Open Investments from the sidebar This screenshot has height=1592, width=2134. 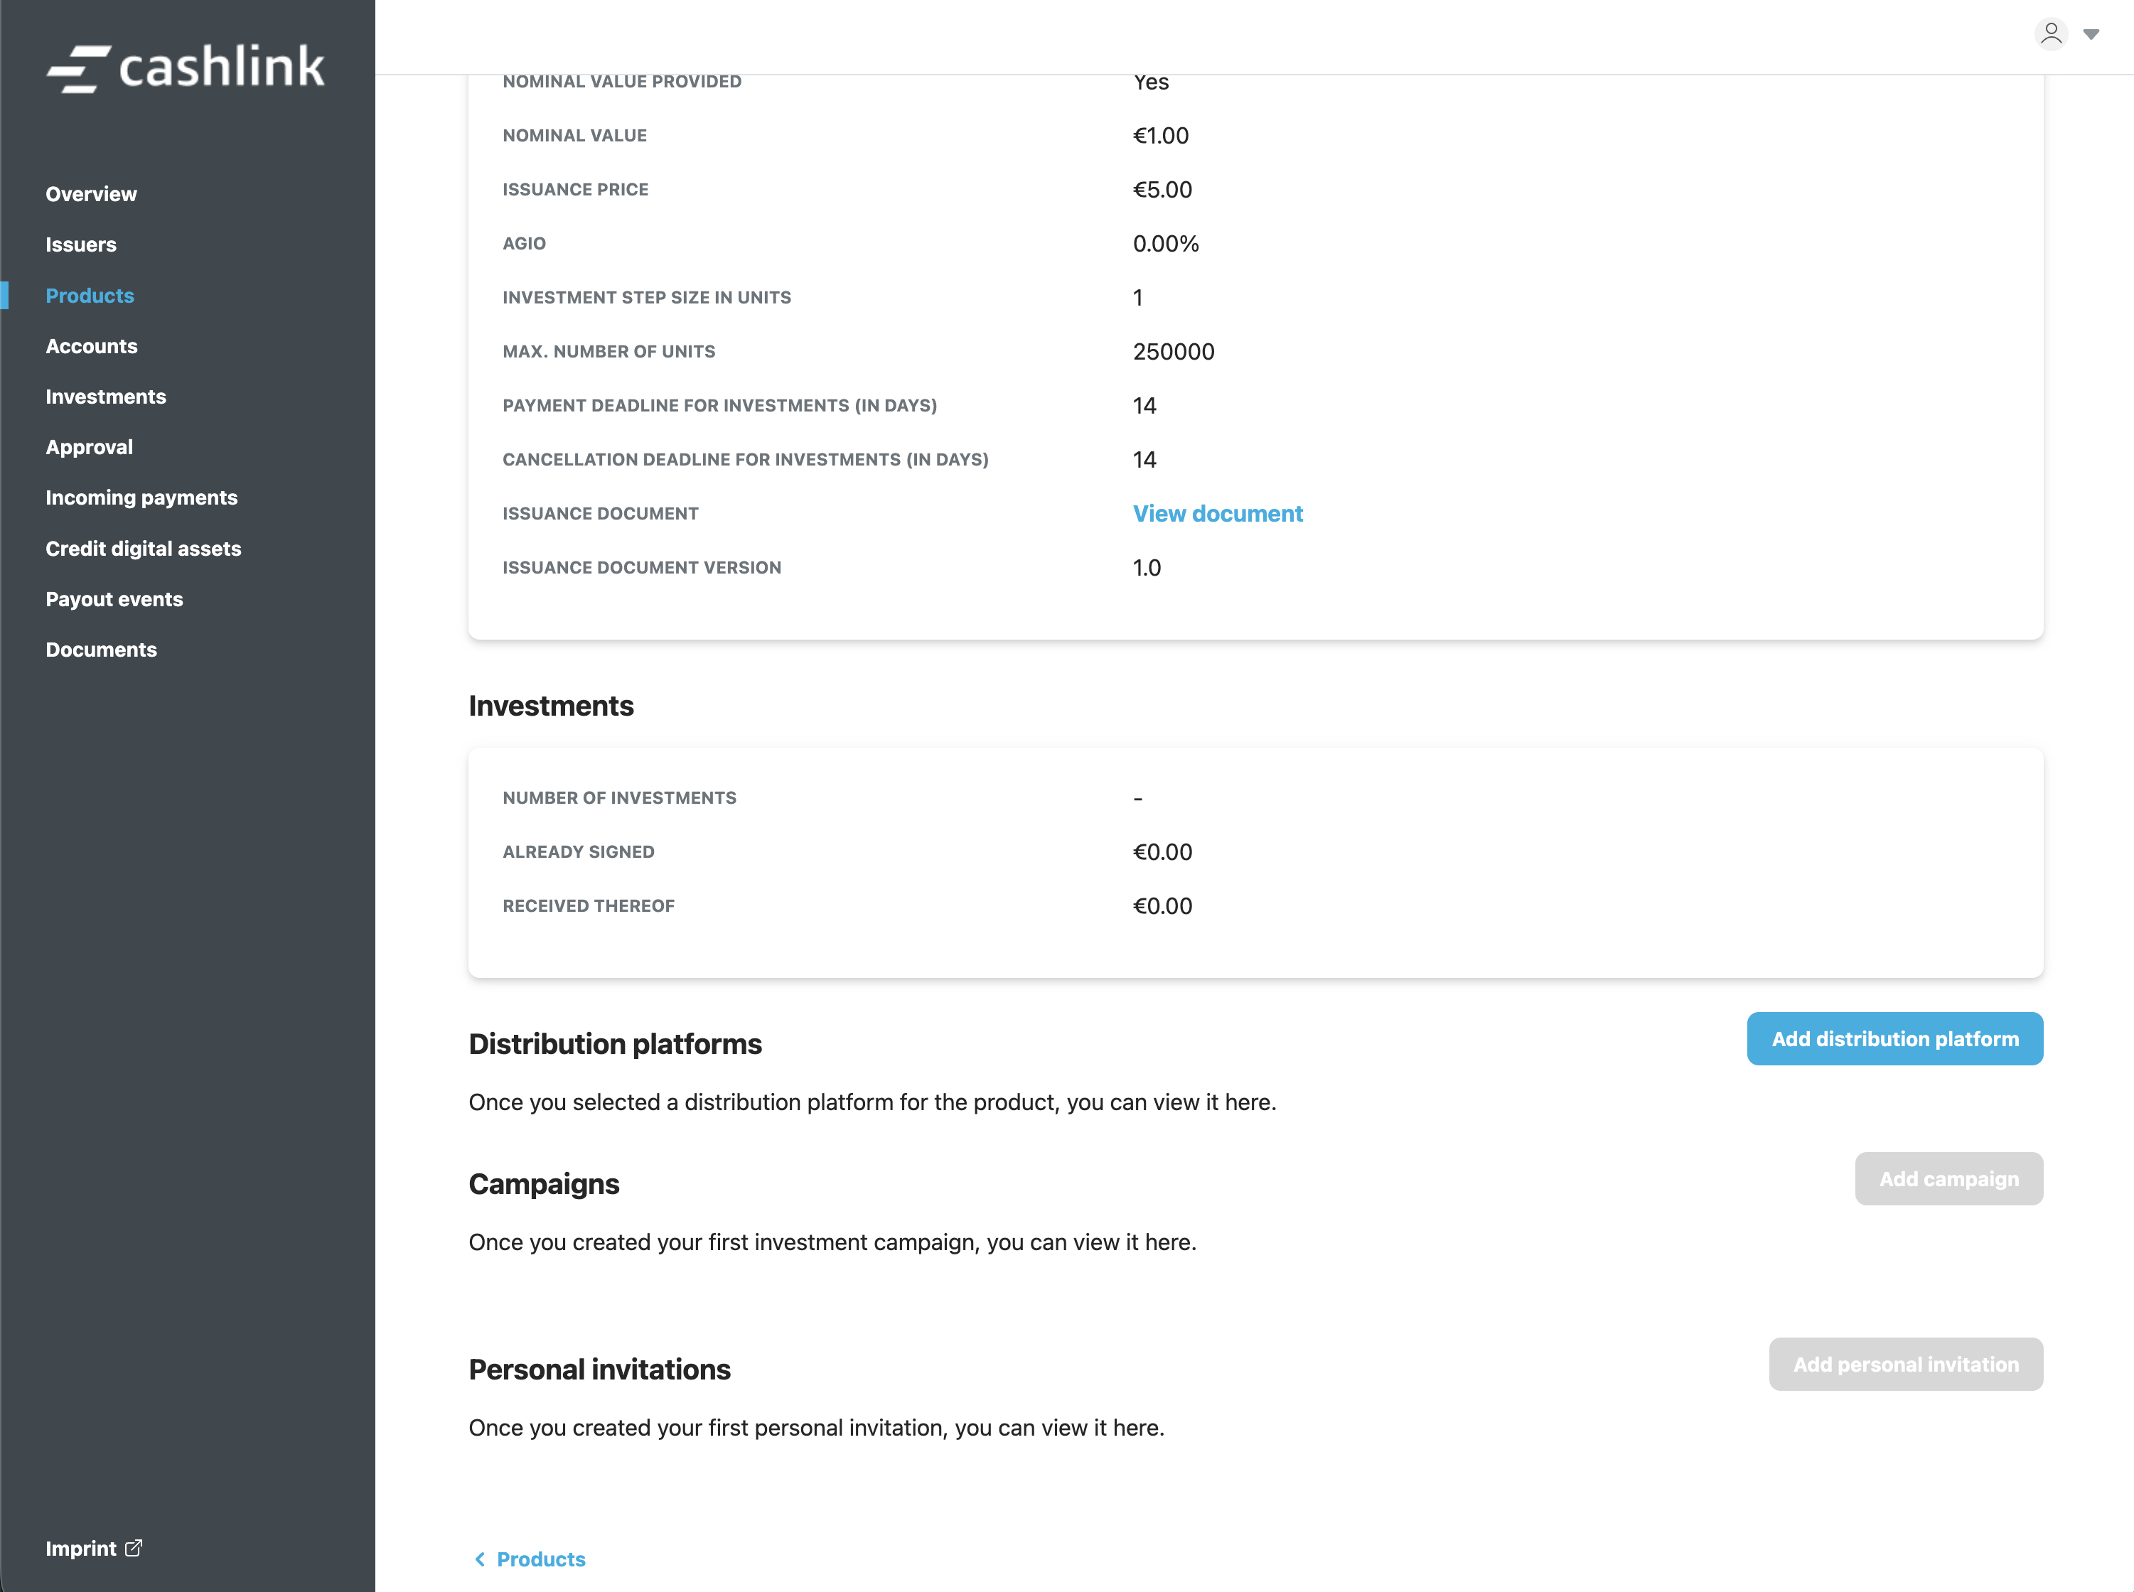click(105, 397)
